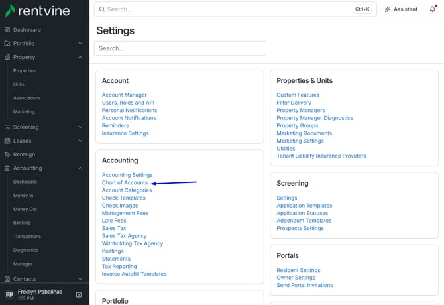The width and height of the screenshot is (444, 305).
Task: Open Dashboard from the sidebar grid icon
Action: tap(7, 30)
